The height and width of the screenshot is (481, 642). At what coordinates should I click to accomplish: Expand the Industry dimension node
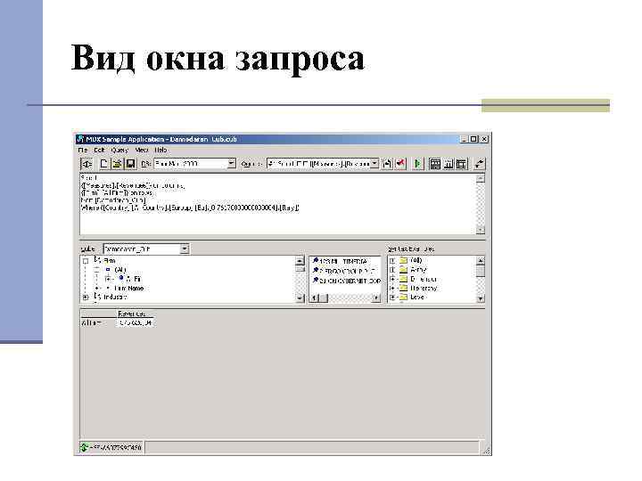(x=86, y=298)
